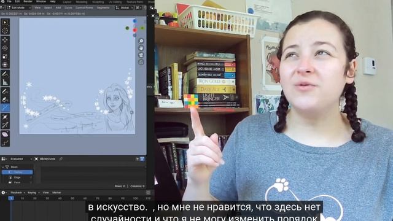Open the Control Points menu
The height and width of the screenshot is (221, 393).
pyautogui.click(x=84, y=8)
